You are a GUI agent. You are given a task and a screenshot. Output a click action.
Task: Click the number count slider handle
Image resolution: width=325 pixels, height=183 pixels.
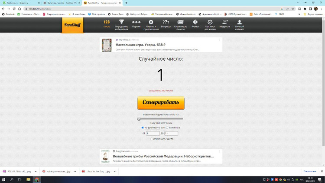pos(139,118)
